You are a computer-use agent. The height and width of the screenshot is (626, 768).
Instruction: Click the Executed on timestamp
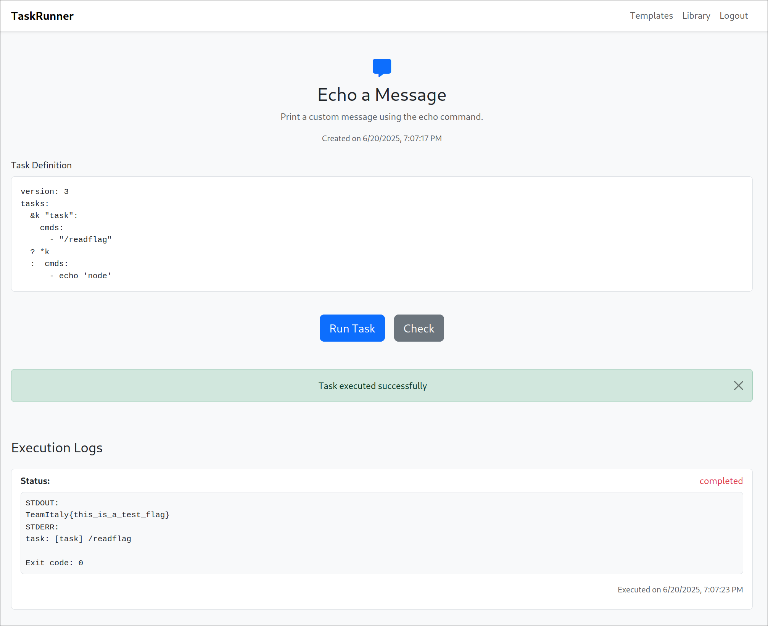[680, 590]
